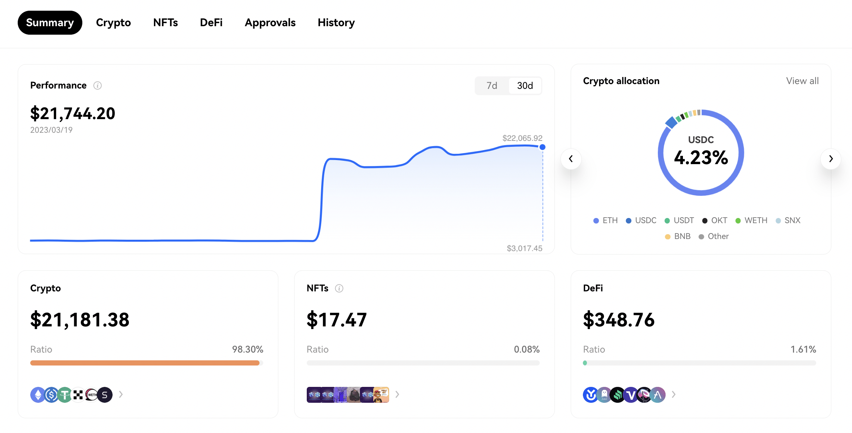Toggle the performance info tooltip

point(98,84)
